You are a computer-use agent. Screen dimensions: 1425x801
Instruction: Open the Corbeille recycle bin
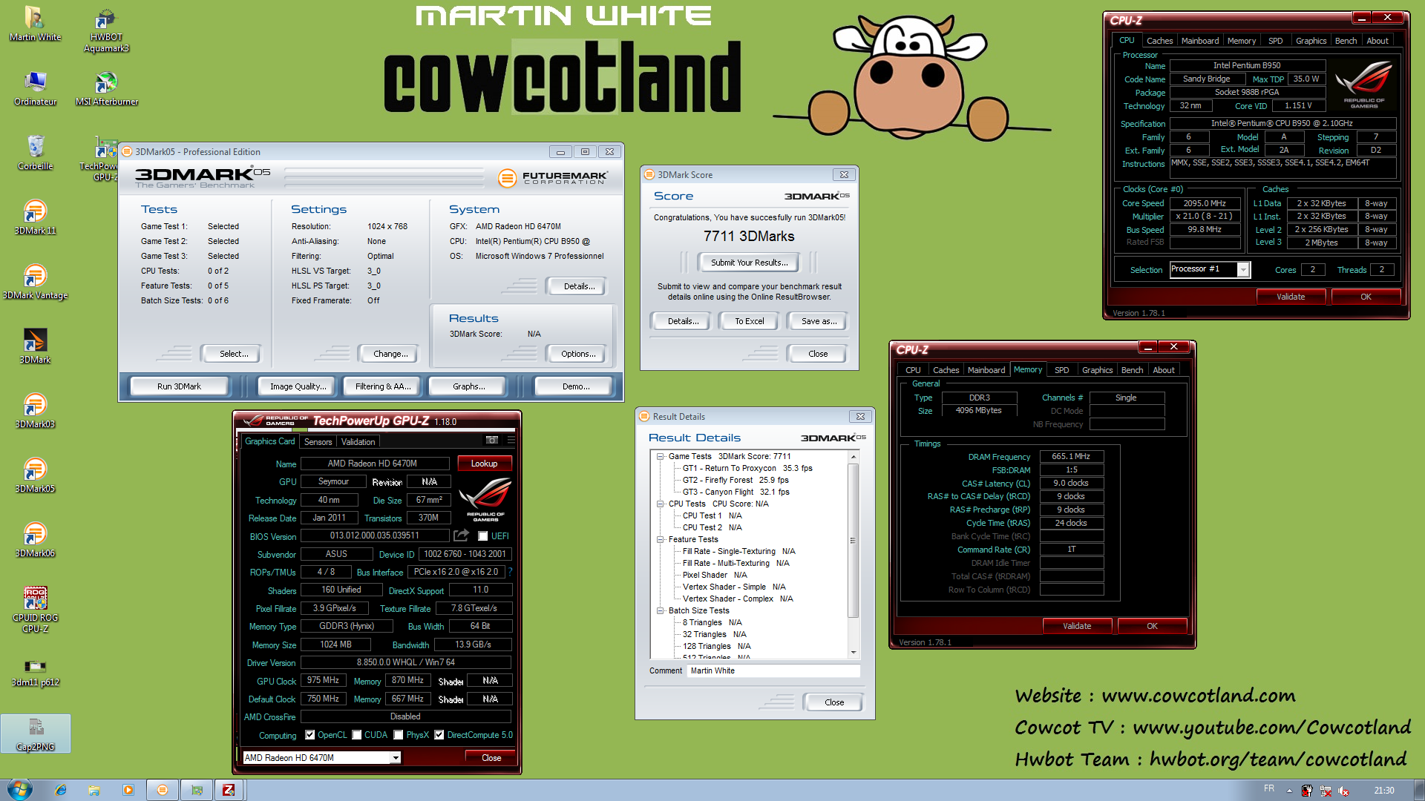pos(35,153)
